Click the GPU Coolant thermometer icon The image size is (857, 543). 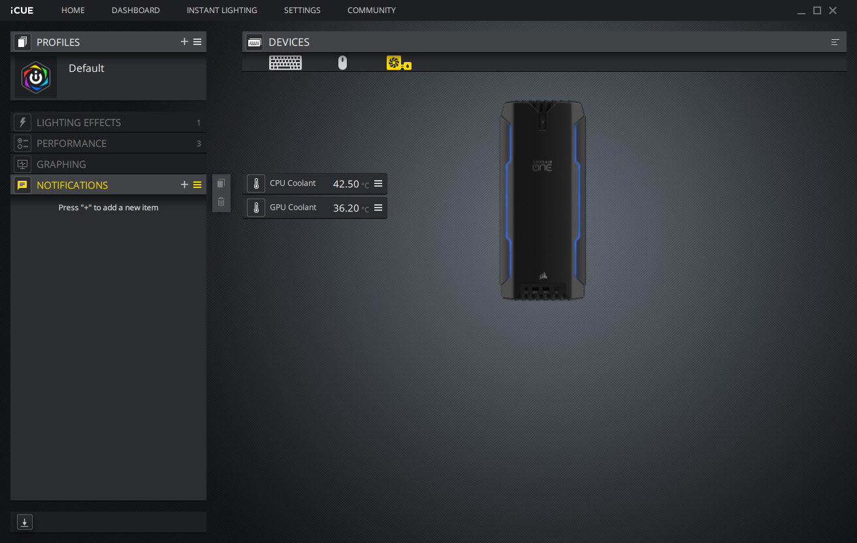(256, 208)
